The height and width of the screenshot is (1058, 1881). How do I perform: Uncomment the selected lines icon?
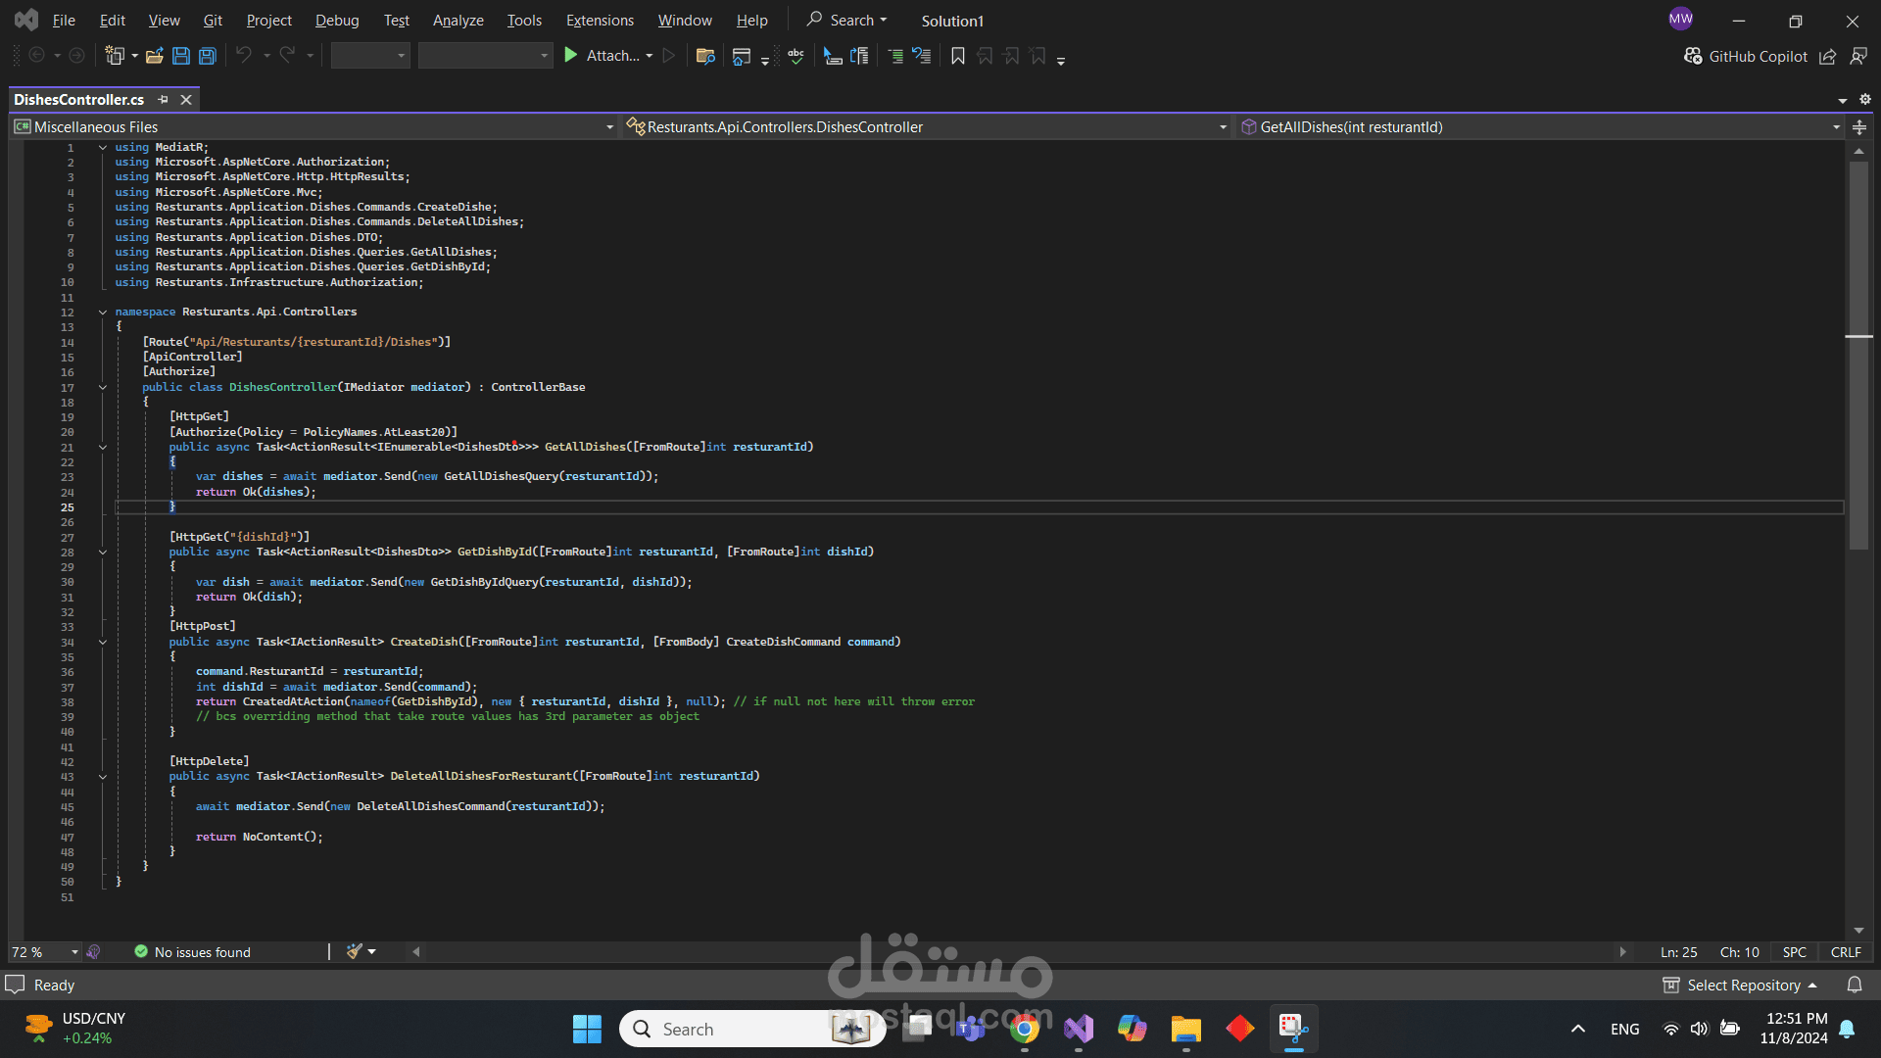pyautogui.click(x=922, y=56)
